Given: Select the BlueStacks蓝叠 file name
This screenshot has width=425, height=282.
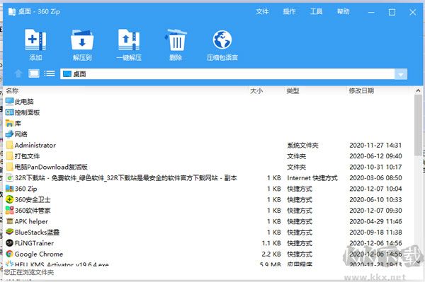Looking at the screenshot, I should (37, 232).
